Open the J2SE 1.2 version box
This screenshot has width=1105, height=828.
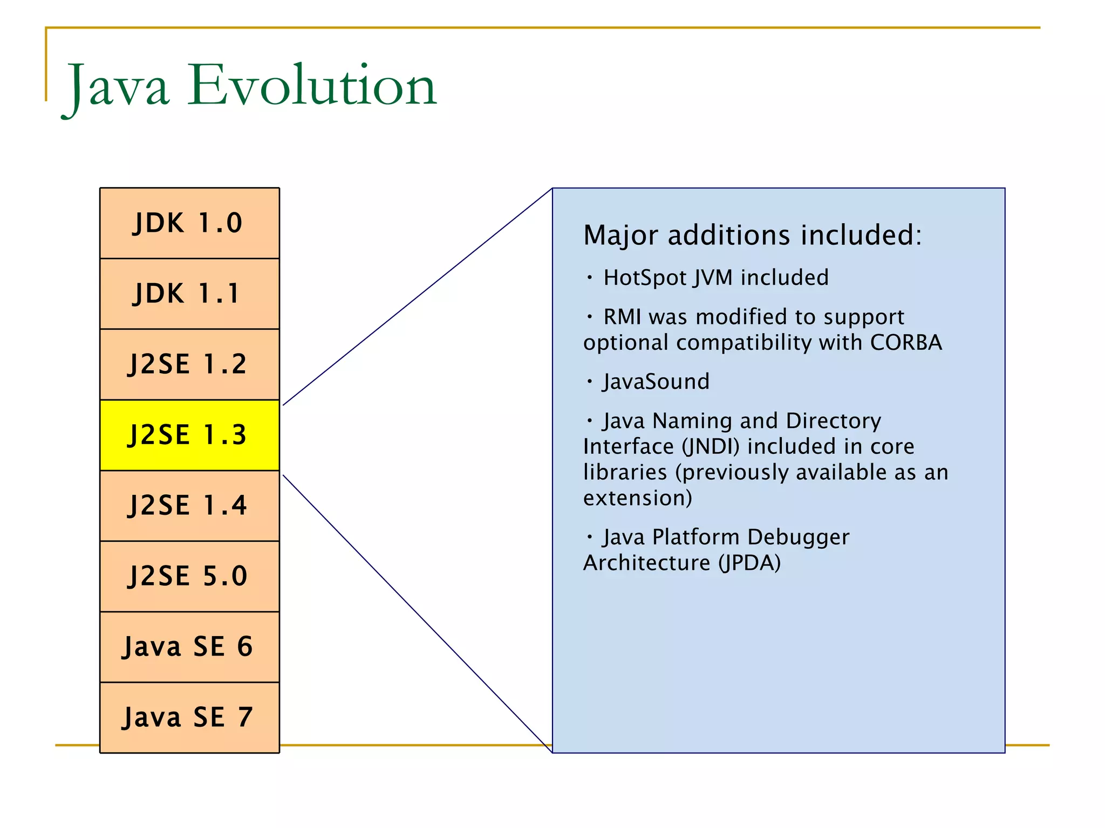[x=189, y=364]
